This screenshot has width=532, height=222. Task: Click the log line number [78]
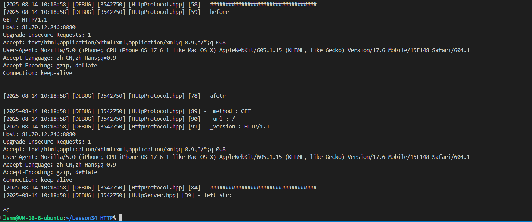[x=194, y=96]
